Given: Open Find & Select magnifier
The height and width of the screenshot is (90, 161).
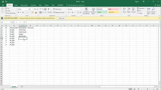Looking at the screenshot, I should 153,11.
